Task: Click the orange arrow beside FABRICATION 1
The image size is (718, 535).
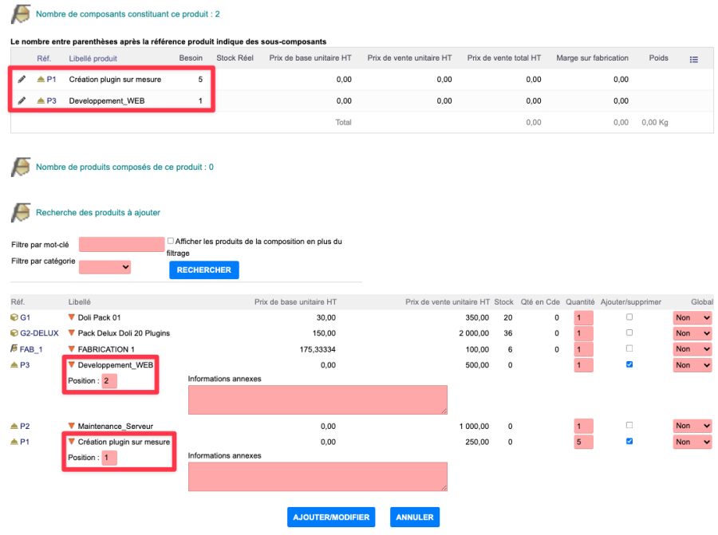Action: pos(71,349)
